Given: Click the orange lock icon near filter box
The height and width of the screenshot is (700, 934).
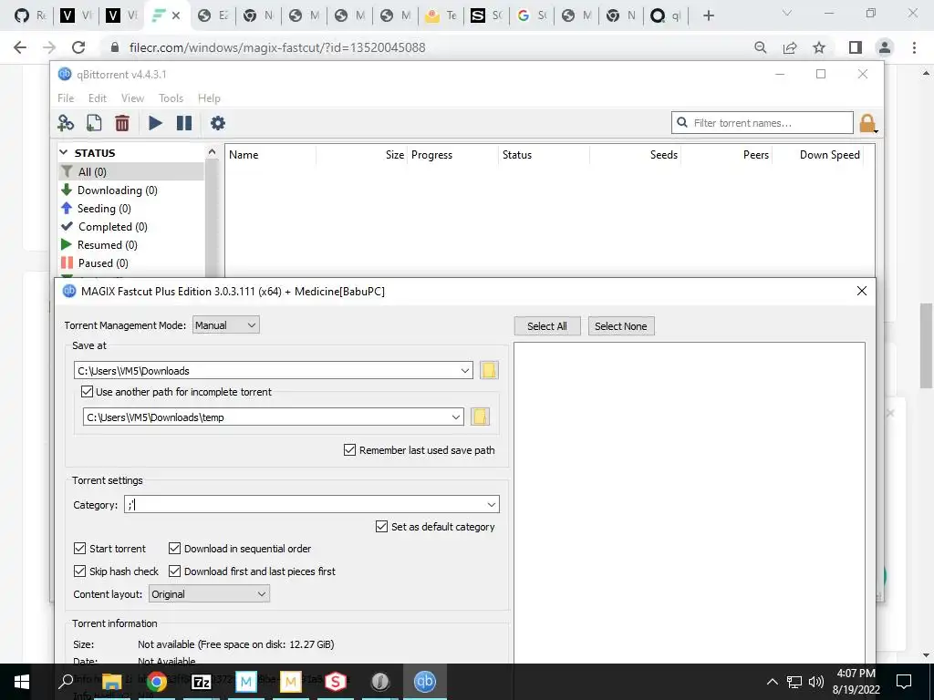Looking at the screenshot, I should point(868,123).
